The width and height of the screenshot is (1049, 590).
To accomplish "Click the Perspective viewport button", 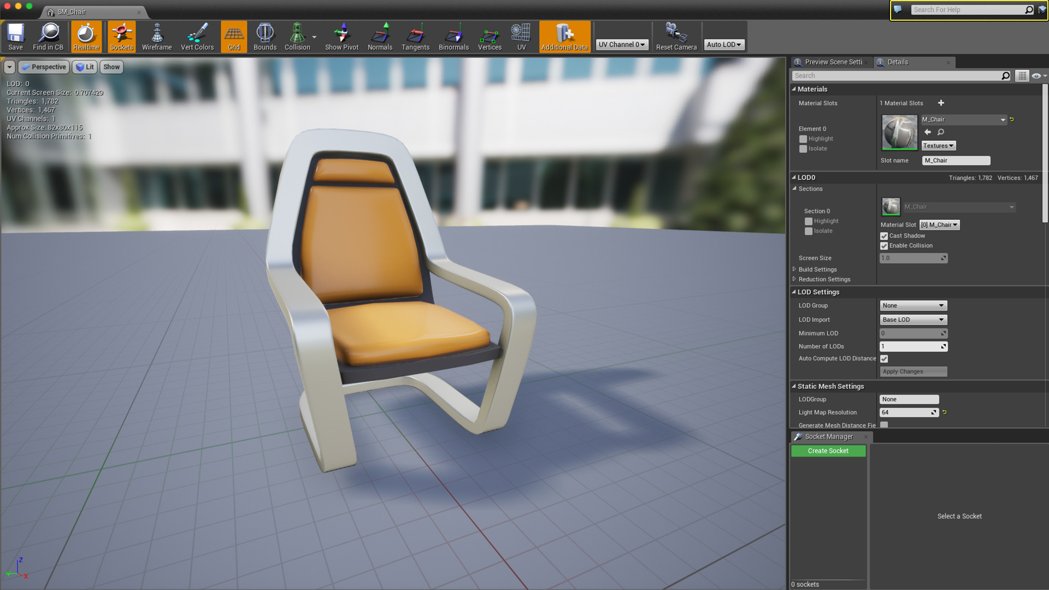I will click(44, 67).
